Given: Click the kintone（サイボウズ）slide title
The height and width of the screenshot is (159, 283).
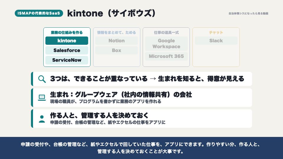Looking at the screenshot, I should click(111, 13).
